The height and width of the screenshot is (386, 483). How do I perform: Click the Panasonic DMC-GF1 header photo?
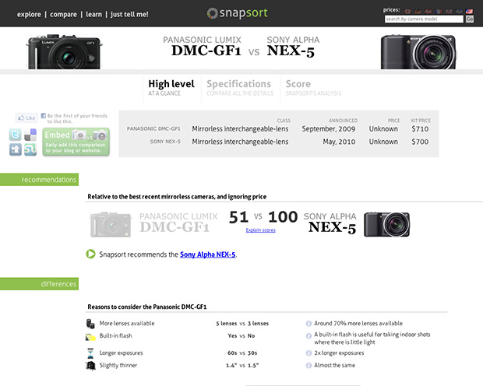coord(65,51)
